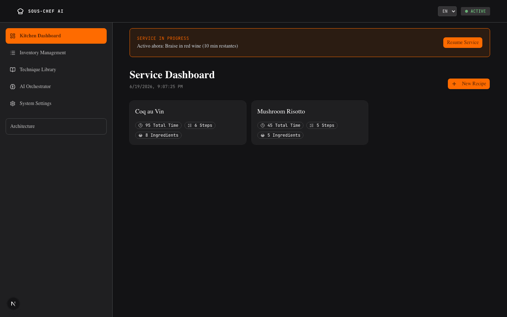Click the Architecture button

point(56,126)
